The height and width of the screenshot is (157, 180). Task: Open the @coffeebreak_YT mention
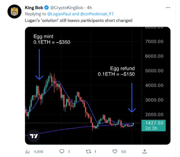tap(97, 14)
